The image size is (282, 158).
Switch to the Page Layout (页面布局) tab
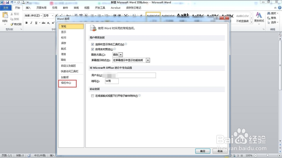(41, 8)
